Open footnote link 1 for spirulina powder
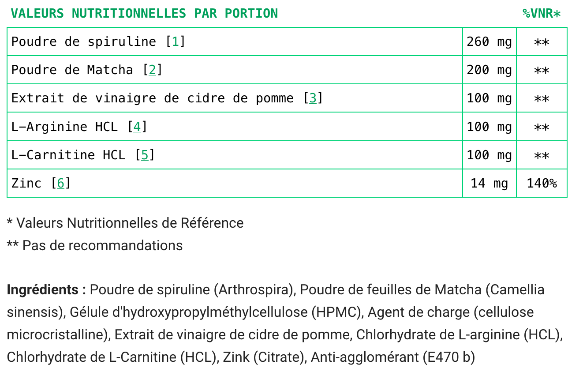Viewport: 568px width, 368px height. coord(175,42)
